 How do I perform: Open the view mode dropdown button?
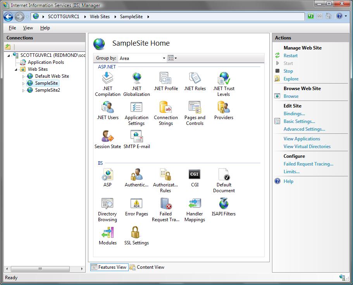[x=172, y=58]
